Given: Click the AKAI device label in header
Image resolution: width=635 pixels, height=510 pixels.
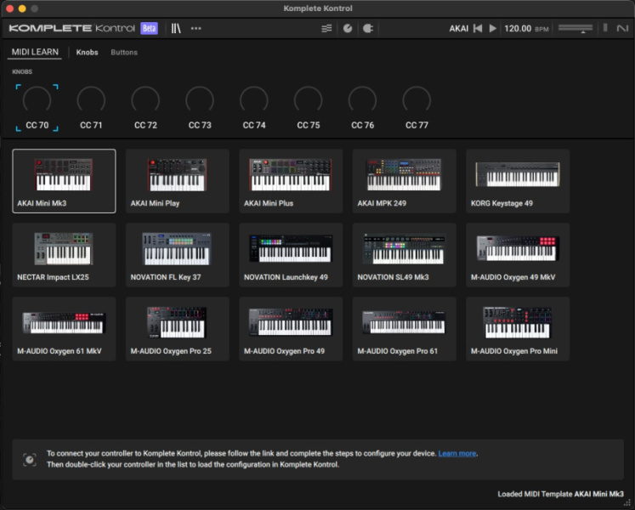Looking at the screenshot, I should (x=458, y=29).
